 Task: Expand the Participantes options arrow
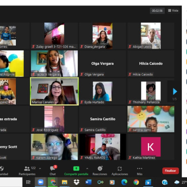click(x=40, y=168)
